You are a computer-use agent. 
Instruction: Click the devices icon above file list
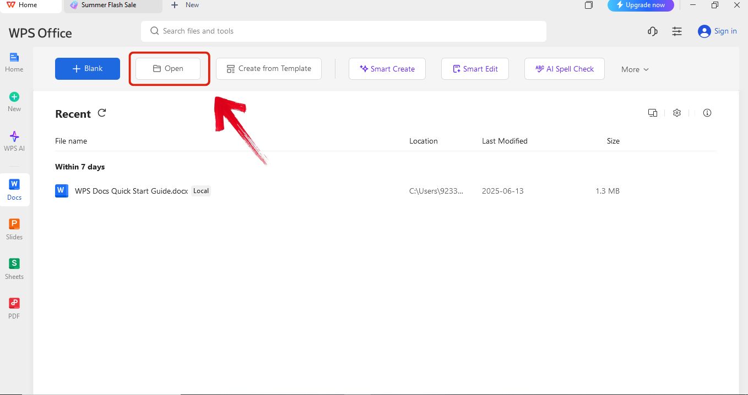653,113
